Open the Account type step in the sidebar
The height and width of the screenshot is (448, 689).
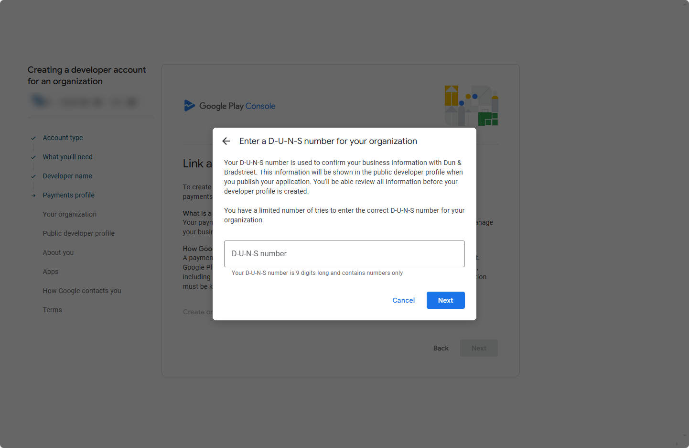63,138
